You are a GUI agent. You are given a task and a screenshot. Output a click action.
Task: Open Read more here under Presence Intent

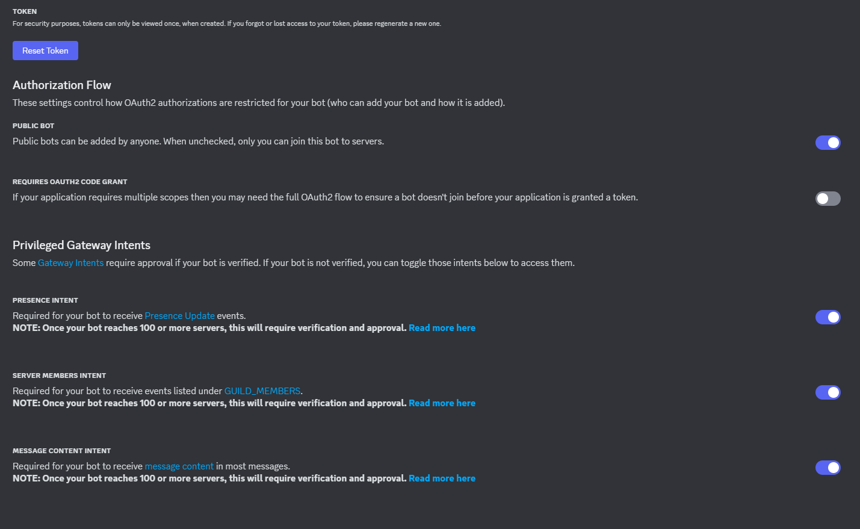(442, 328)
